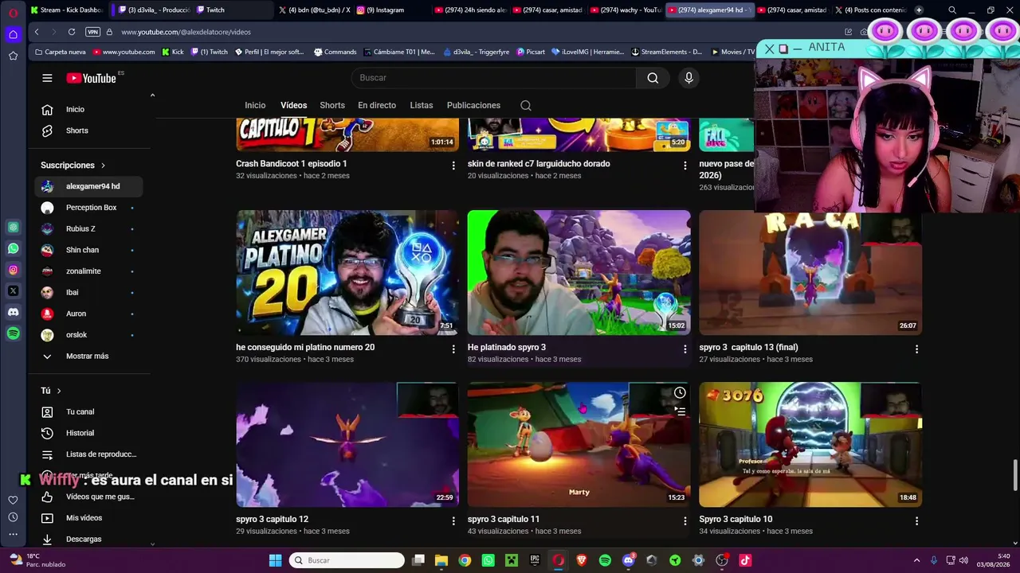1020x573 pixels.
Task: Expand the Suscripciones section arrow
Action: (103, 166)
